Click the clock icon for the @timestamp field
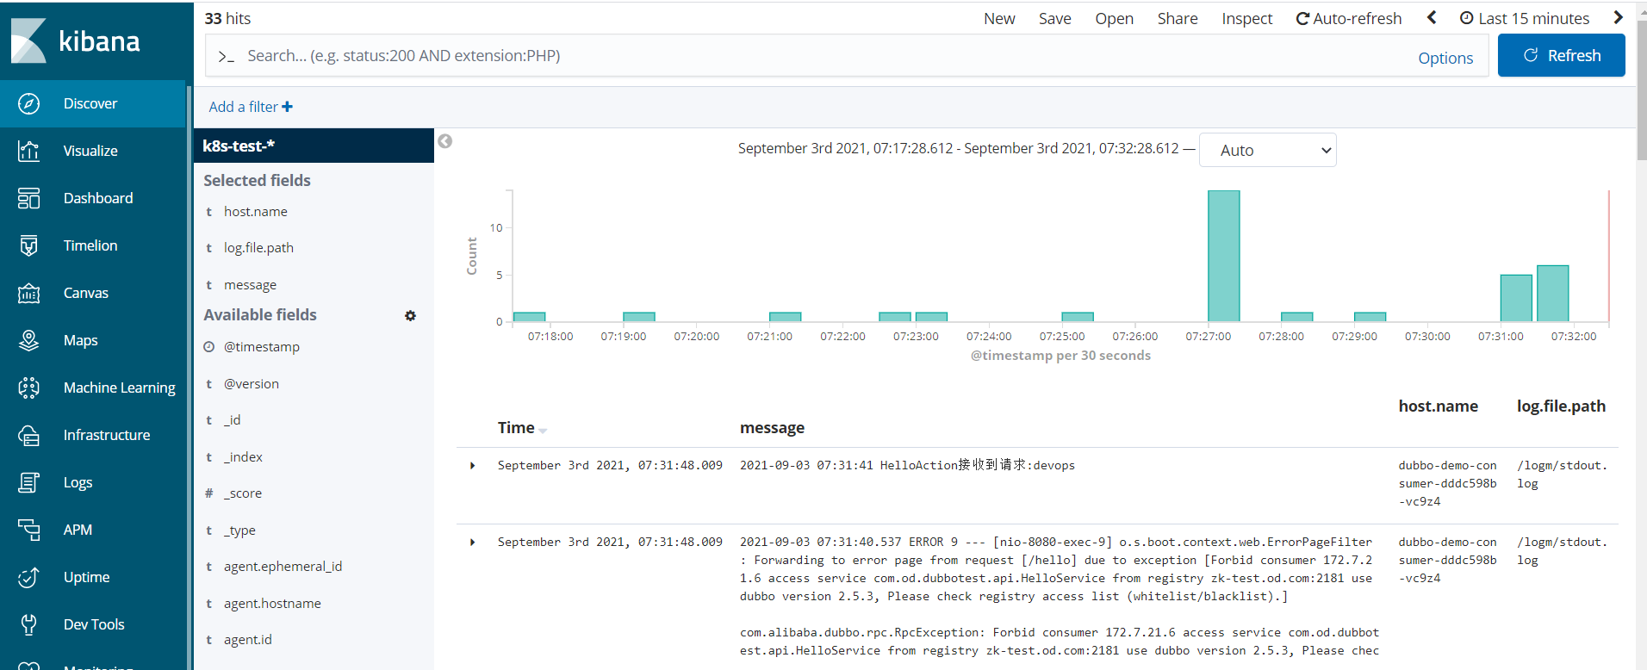Image resolution: width=1647 pixels, height=670 pixels. 208,347
